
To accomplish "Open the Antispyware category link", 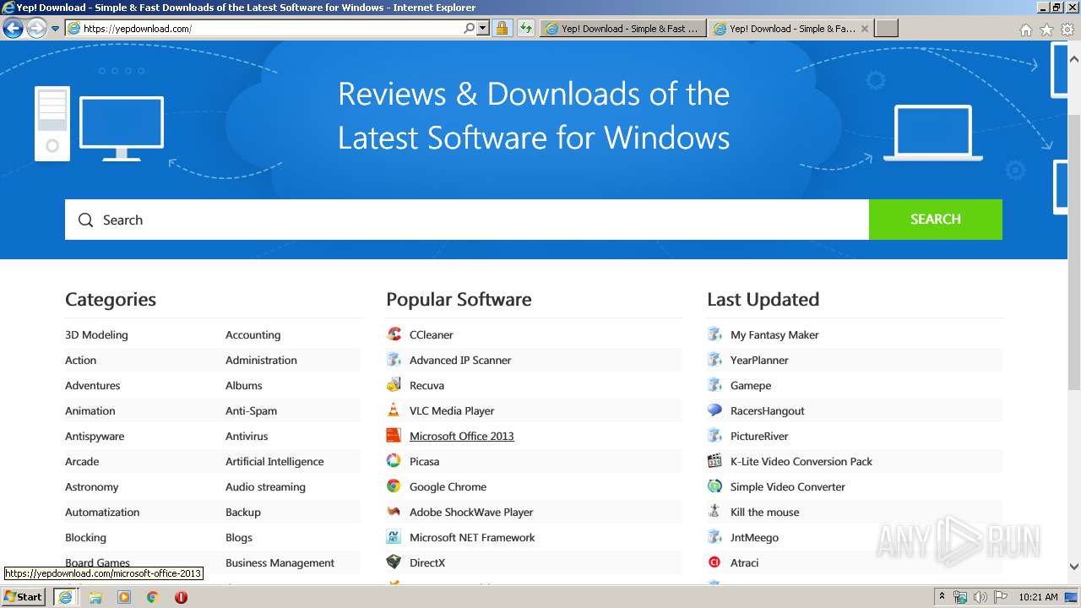I will click(95, 436).
